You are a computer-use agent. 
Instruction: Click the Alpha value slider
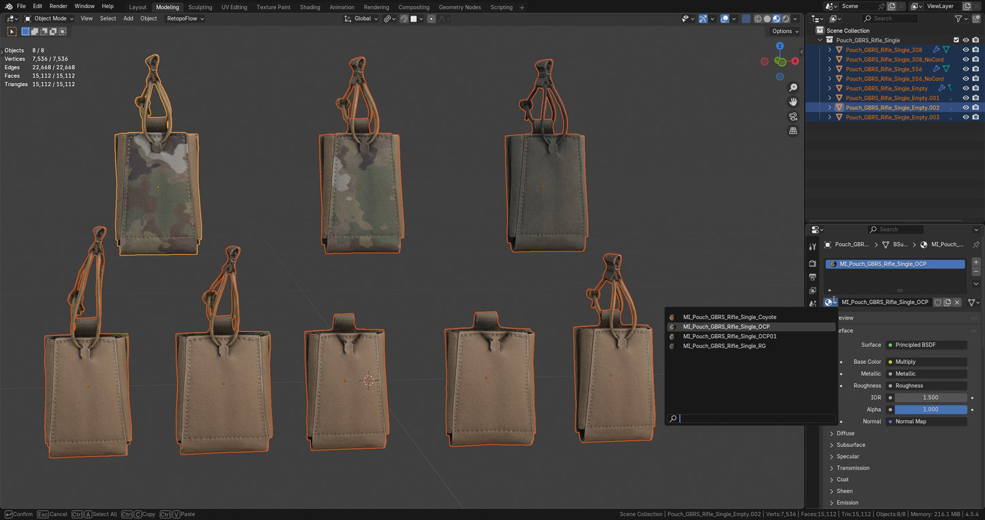pos(930,410)
